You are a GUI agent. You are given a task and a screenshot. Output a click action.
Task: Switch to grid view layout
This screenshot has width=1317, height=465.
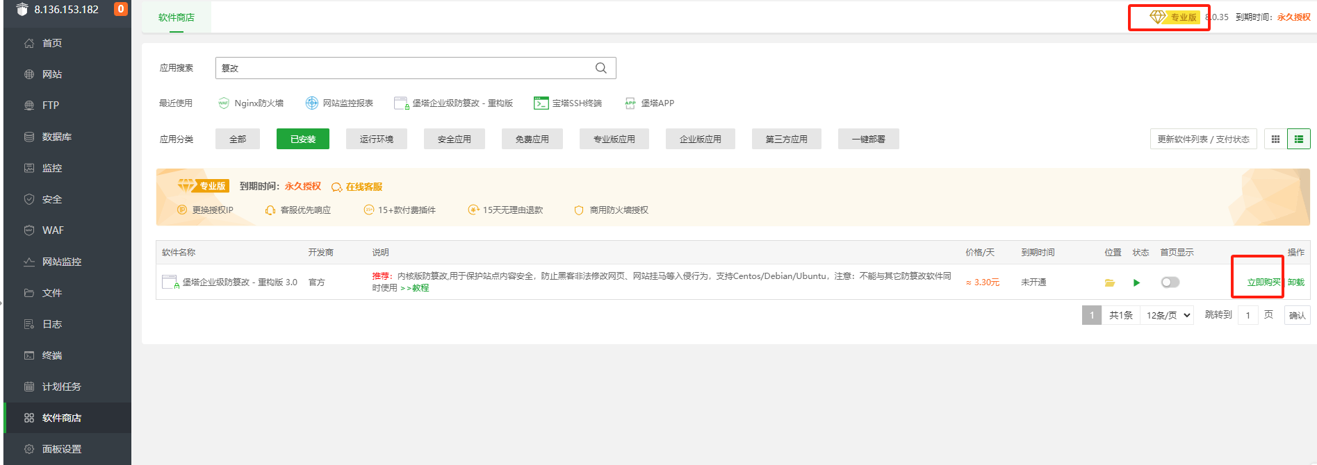pos(1275,139)
